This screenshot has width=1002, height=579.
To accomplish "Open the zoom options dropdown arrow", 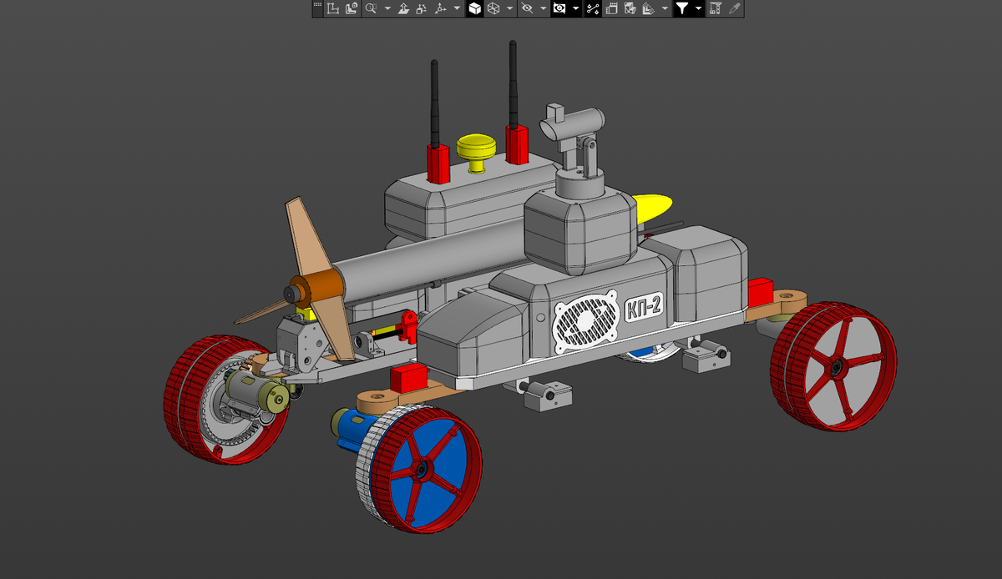I will 387,8.
